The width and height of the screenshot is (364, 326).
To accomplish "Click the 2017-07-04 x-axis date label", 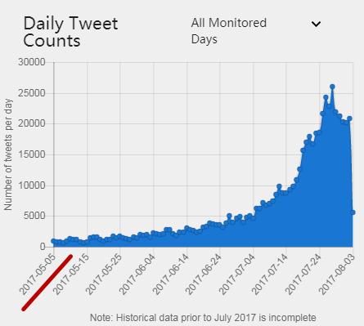I will (x=236, y=275).
